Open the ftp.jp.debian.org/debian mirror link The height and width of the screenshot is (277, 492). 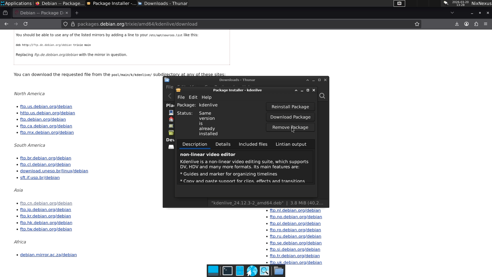click(46, 210)
